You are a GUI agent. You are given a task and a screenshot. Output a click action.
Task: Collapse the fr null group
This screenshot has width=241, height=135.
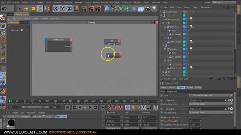163,23
